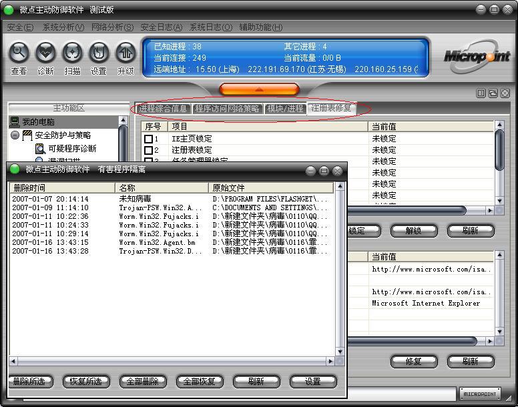Switch to the 程序访问网络策略 tab
Screen dimensions: 518x407
[227, 108]
